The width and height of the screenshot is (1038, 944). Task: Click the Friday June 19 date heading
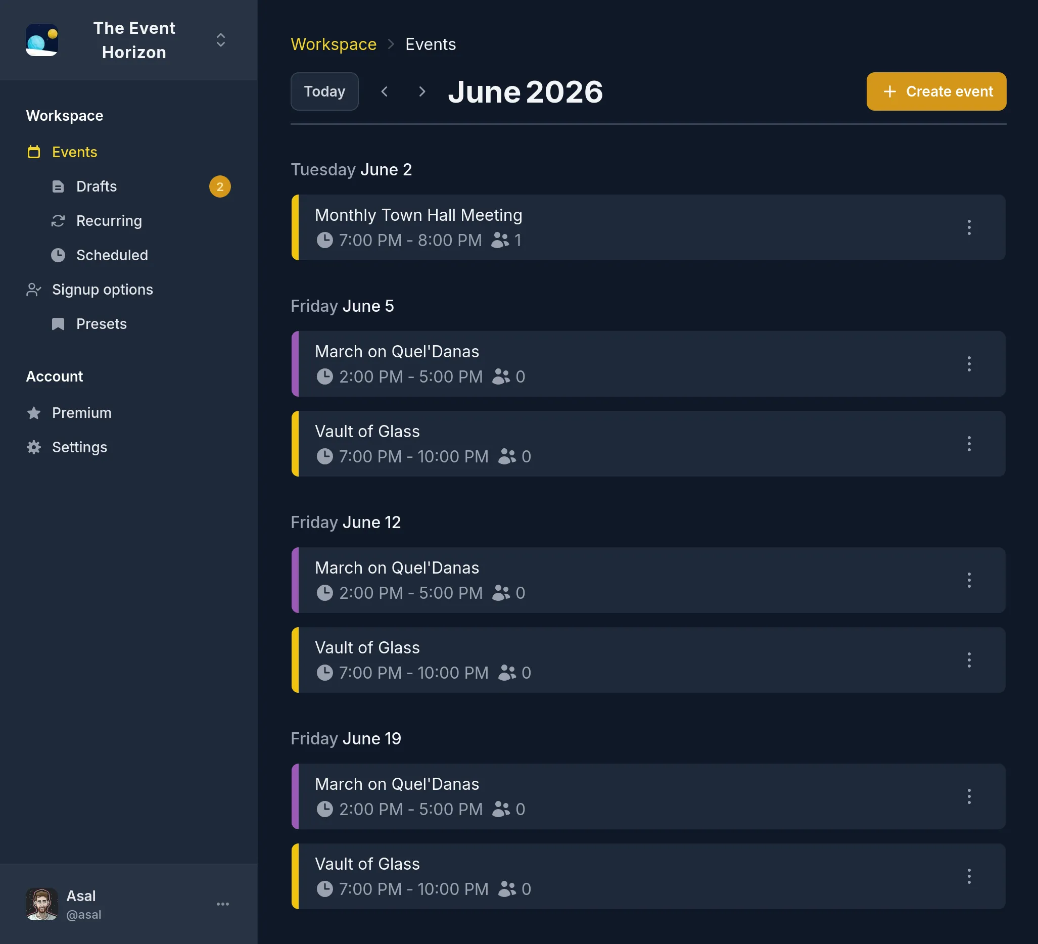coord(346,739)
